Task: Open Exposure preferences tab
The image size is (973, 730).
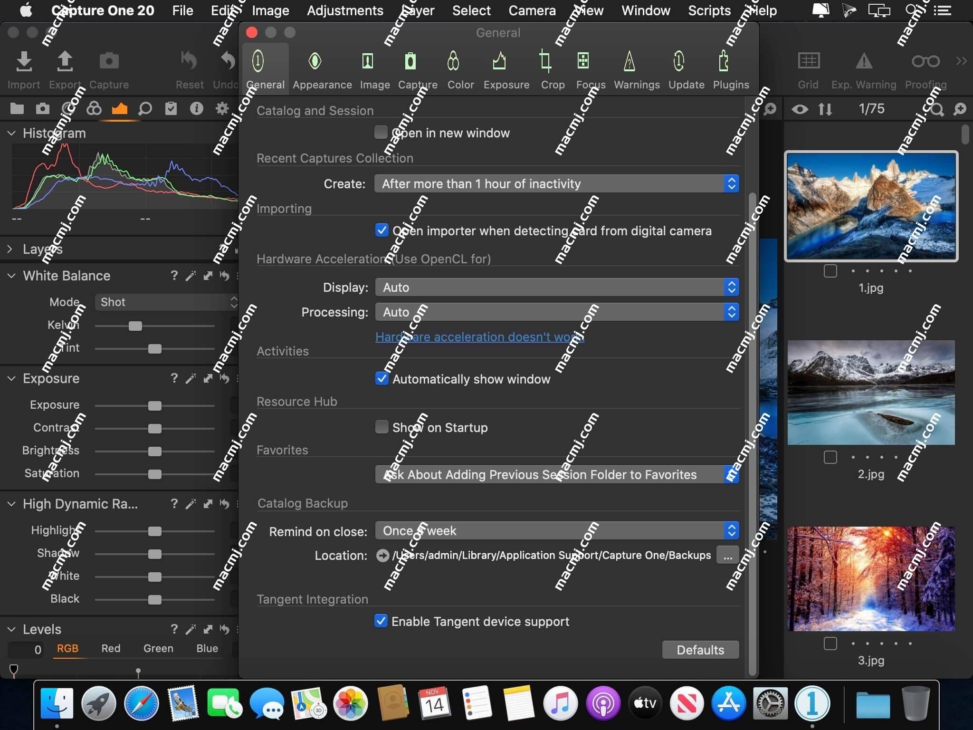Action: pos(506,68)
